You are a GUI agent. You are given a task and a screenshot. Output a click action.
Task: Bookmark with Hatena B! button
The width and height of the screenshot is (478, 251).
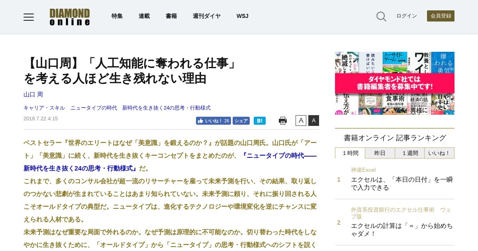point(260,121)
